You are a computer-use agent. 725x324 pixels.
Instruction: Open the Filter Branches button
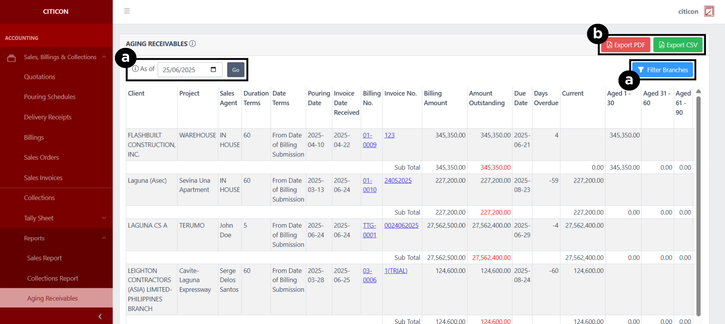coord(663,70)
